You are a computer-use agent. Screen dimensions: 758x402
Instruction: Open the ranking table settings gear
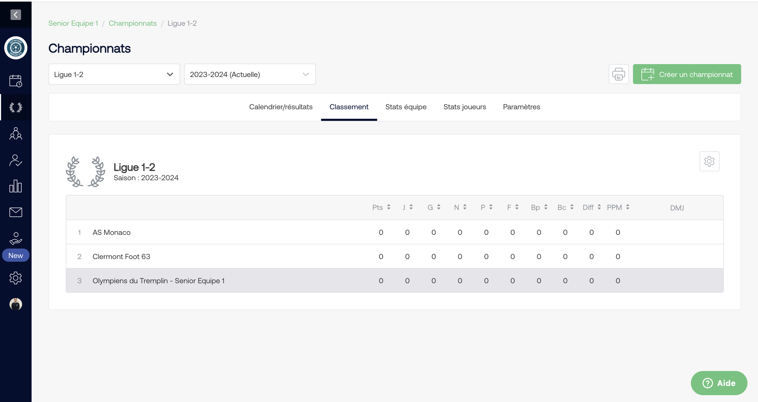click(709, 161)
